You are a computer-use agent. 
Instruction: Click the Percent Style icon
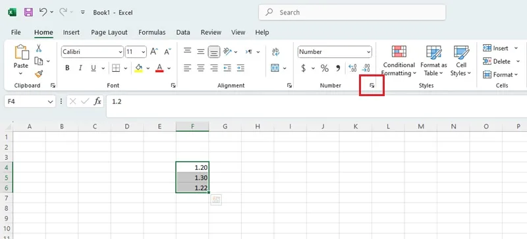point(324,68)
